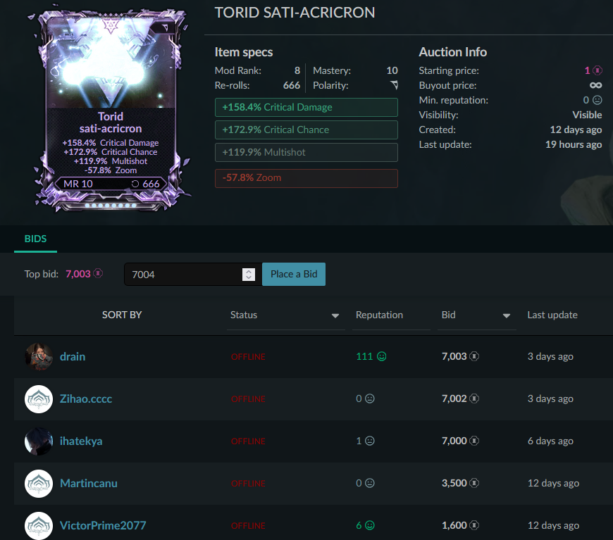Click drain's avatar picture
613x540 pixels.
(39, 357)
